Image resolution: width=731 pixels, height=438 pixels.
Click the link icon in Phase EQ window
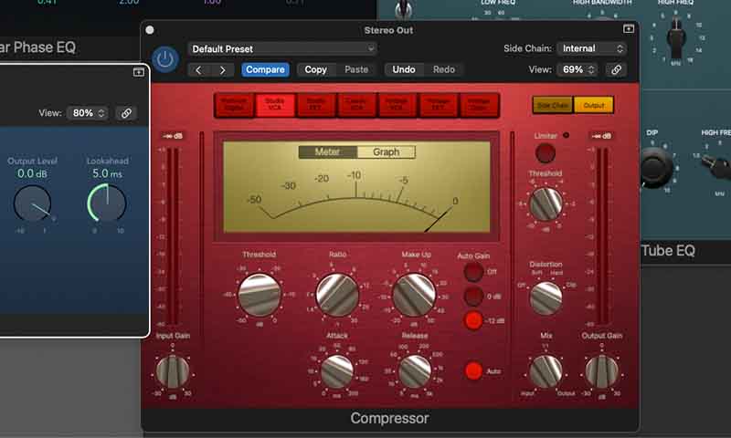coord(126,113)
